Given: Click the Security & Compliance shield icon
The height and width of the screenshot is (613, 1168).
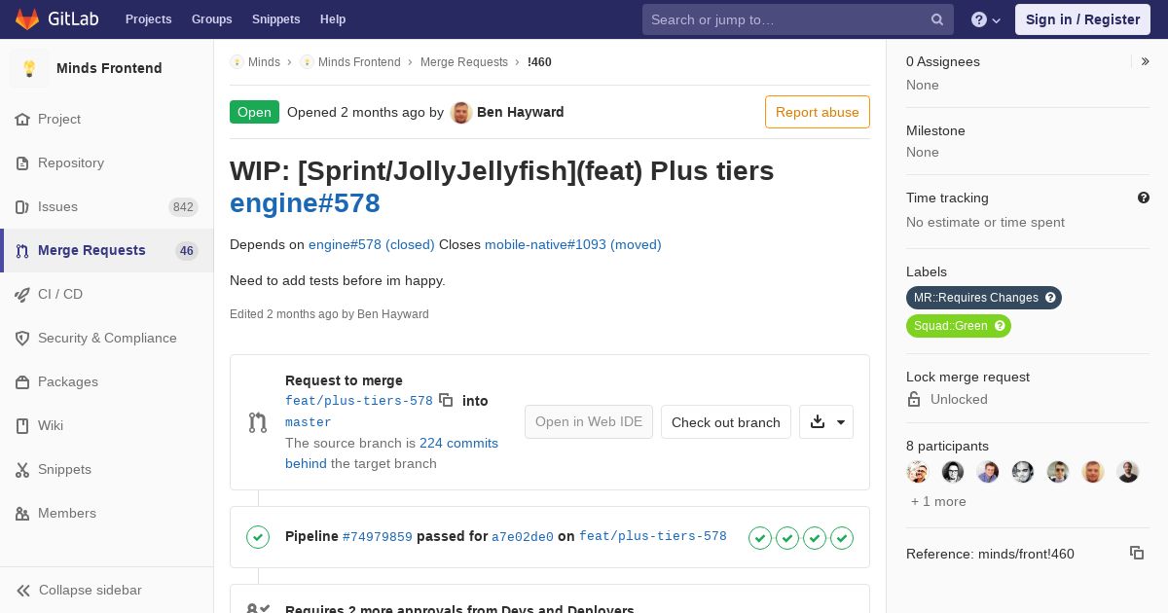Looking at the screenshot, I should (22, 338).
